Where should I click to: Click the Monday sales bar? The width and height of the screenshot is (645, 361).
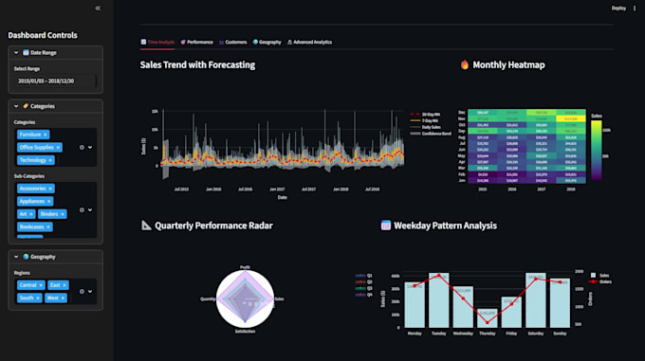click(415, 305)
